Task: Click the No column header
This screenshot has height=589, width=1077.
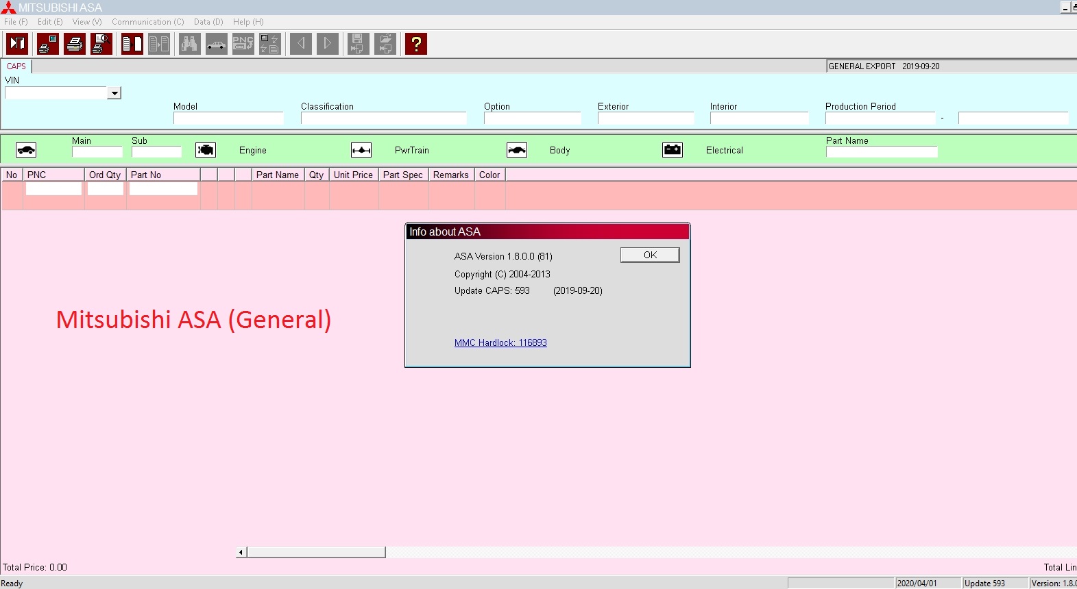Action: [12, 175]
